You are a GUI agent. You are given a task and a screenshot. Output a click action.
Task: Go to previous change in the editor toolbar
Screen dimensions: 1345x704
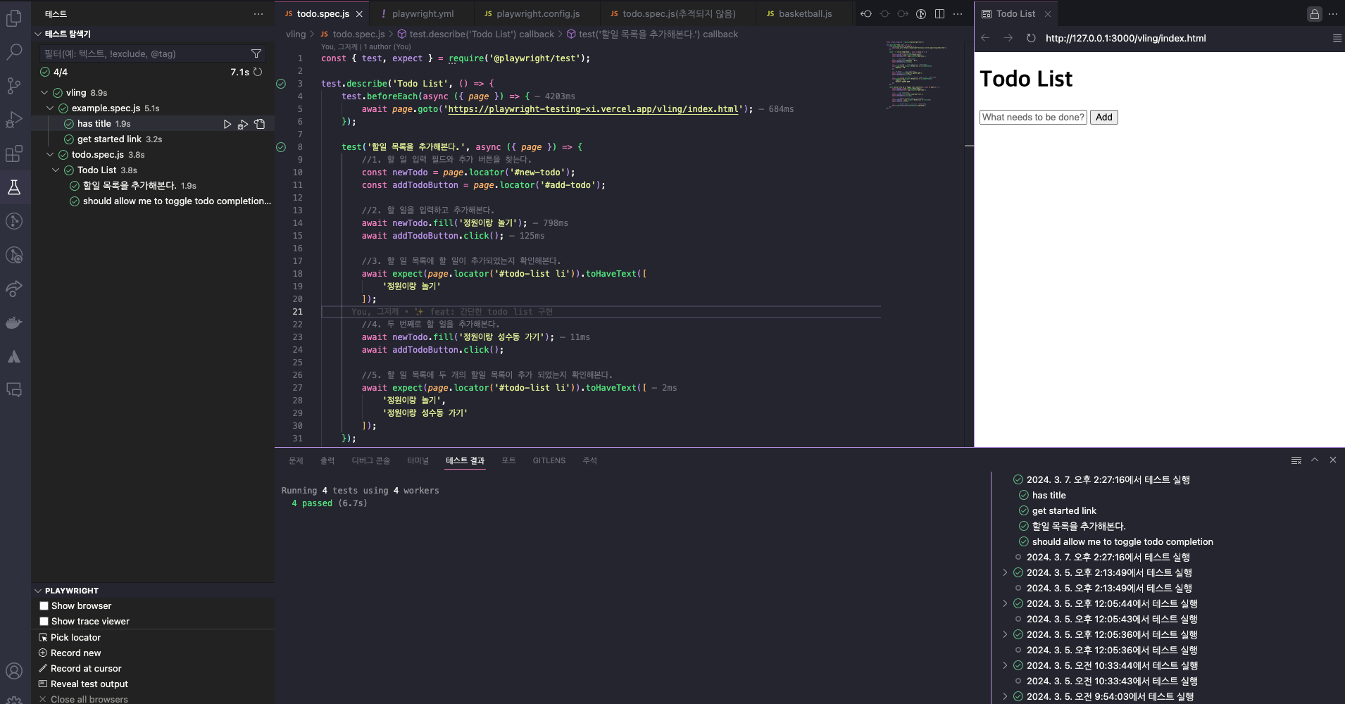[x=867, y=14]
